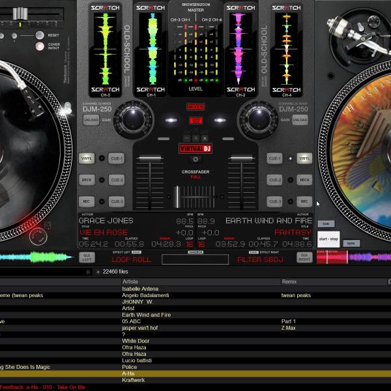Click the right CUE-1 button

point(274,158)
